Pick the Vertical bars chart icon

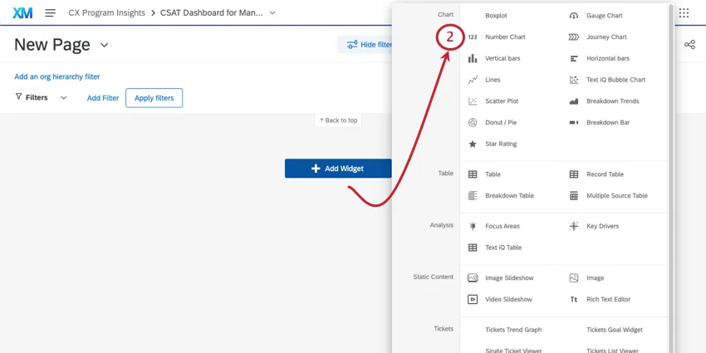(x=473, y=59)
